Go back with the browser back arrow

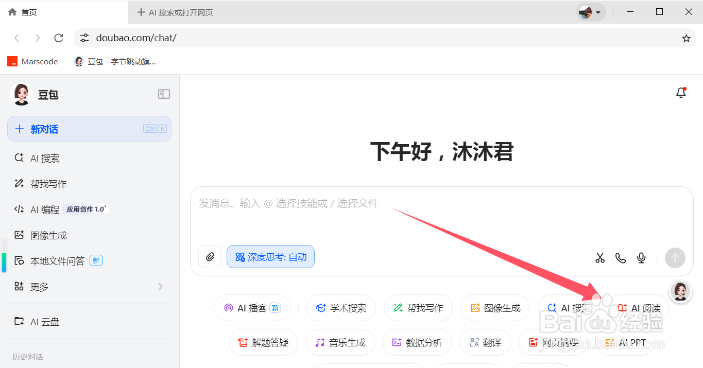17,38
